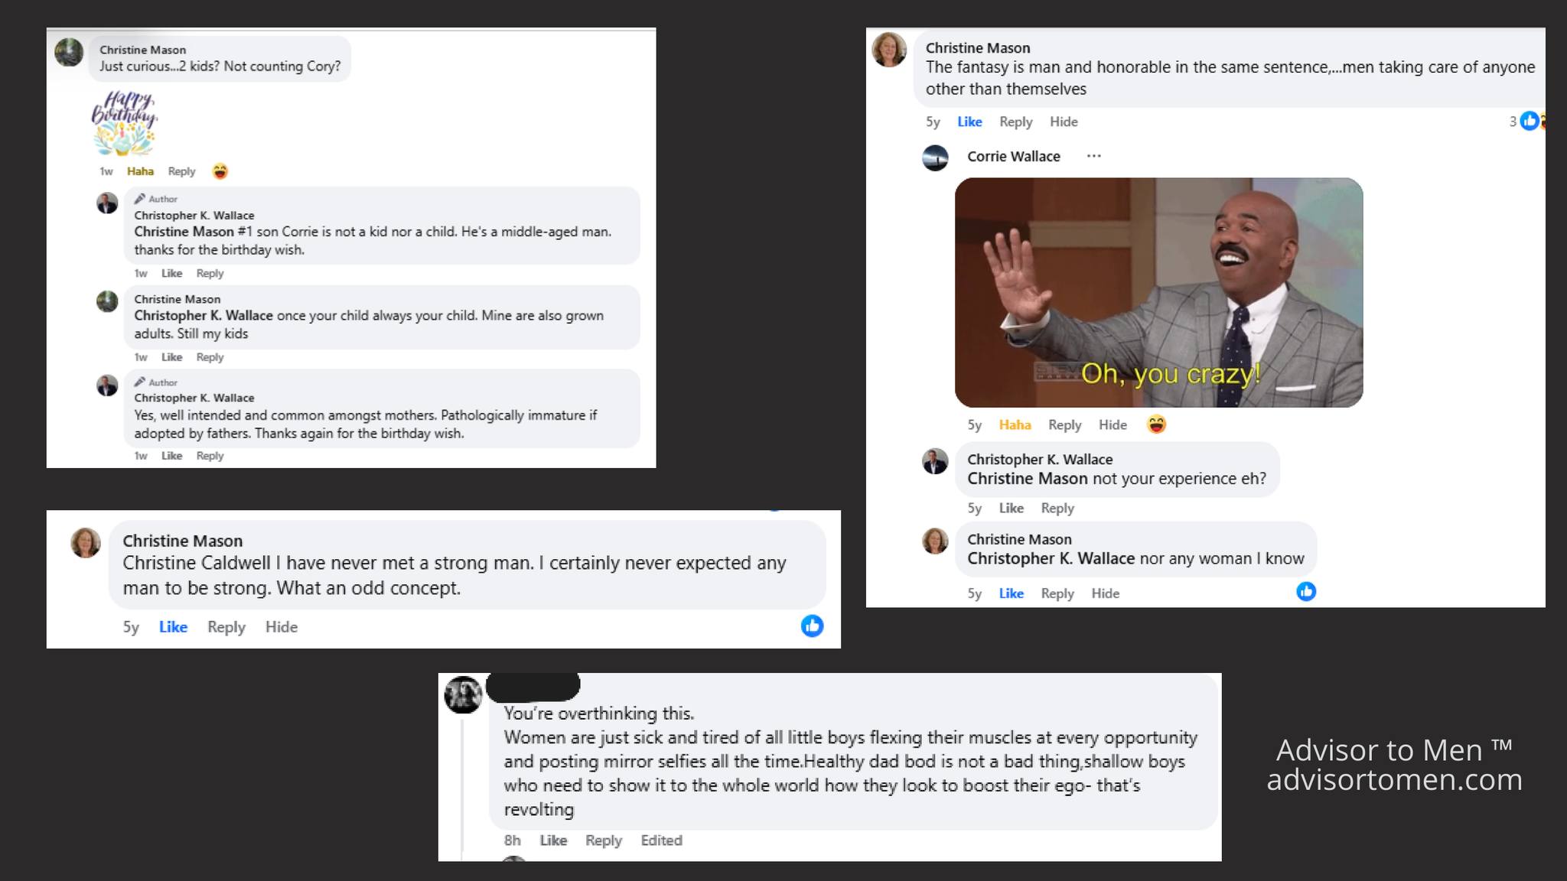Hide the 'never met a strong man' comment

tap(281, 627)
